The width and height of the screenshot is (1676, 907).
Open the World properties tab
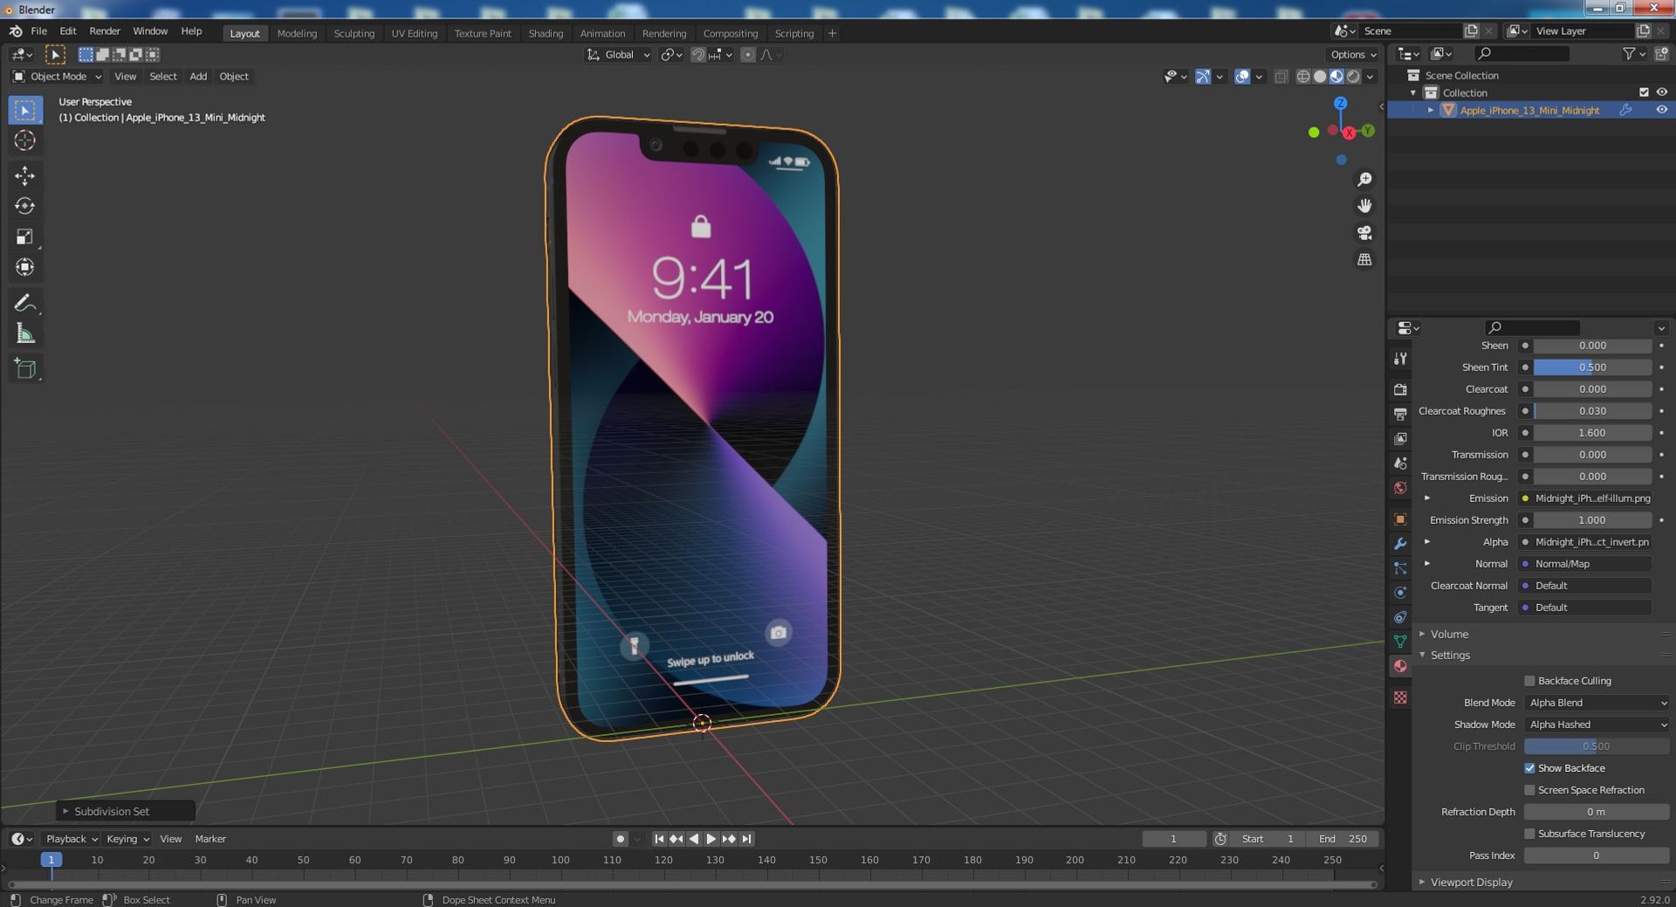1400,488
